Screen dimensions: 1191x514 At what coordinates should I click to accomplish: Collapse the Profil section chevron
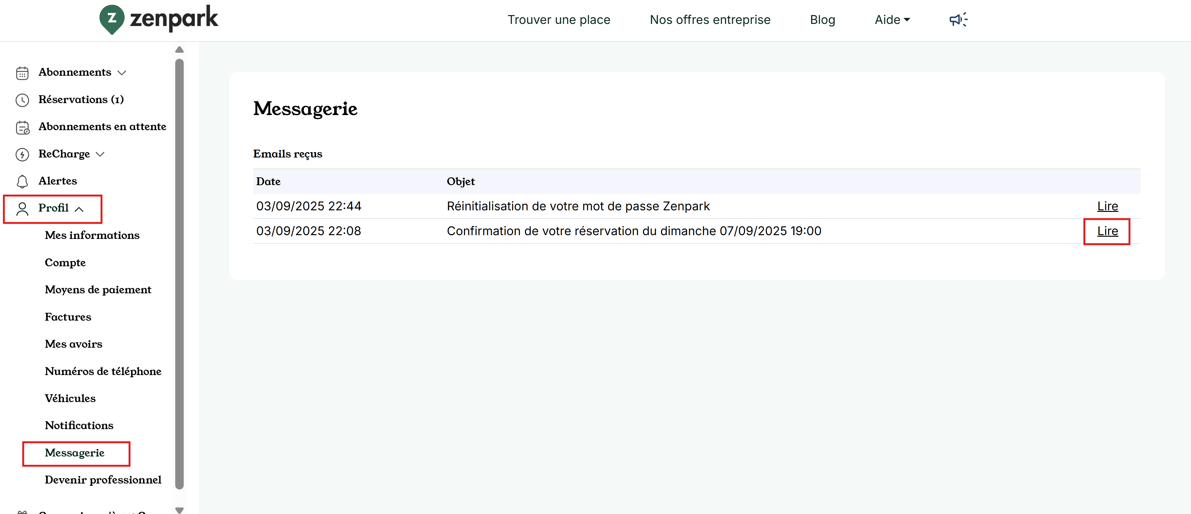pyautogui.click(x=79, y=209)
